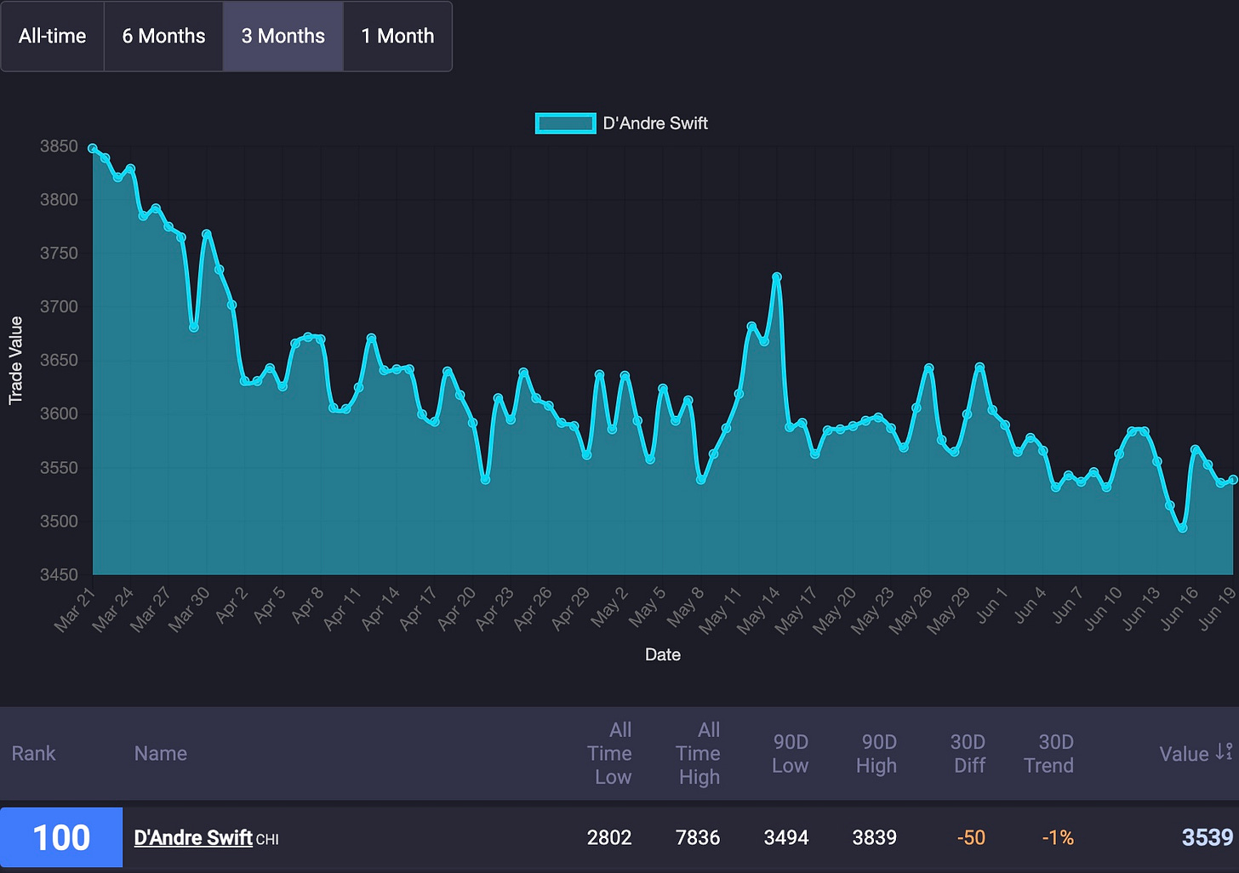Sort by the Name column header

pos(161,754)
